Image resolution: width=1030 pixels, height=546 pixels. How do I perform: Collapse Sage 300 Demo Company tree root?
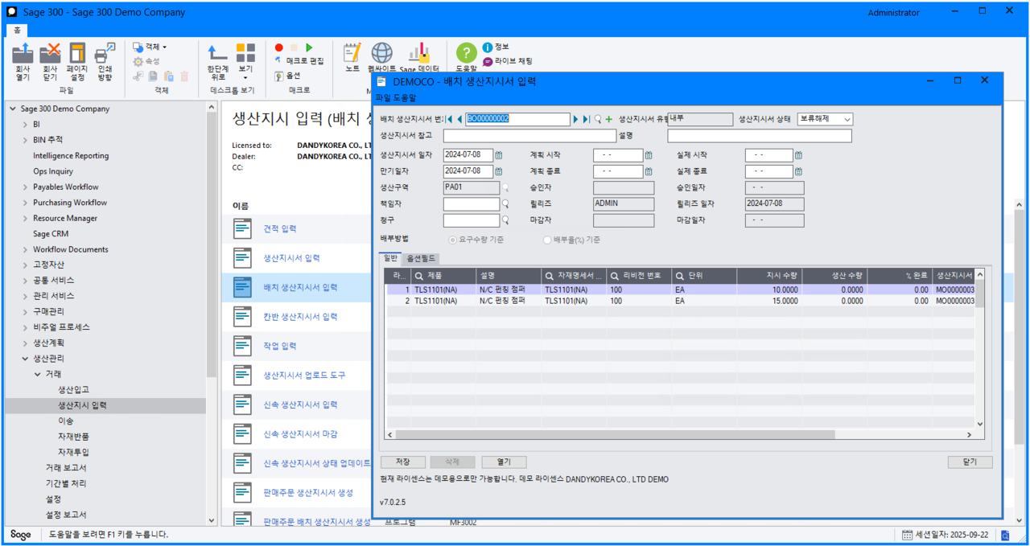[13, 109]
